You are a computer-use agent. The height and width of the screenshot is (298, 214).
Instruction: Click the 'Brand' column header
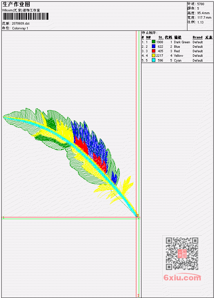[197, 37]
